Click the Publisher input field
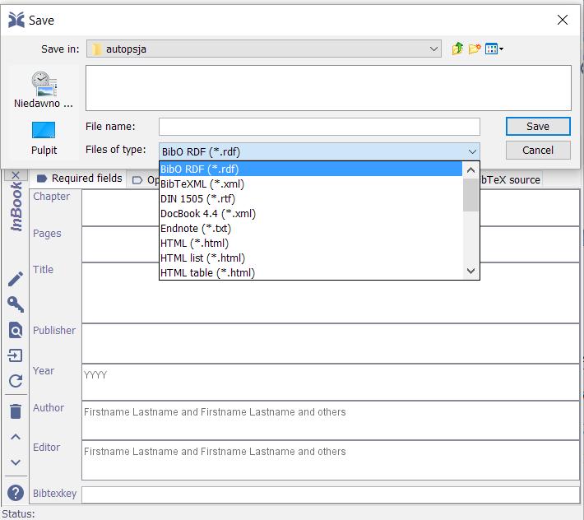Screen dimensions: 584x520 pyautogui.click(x=331, y=343)
